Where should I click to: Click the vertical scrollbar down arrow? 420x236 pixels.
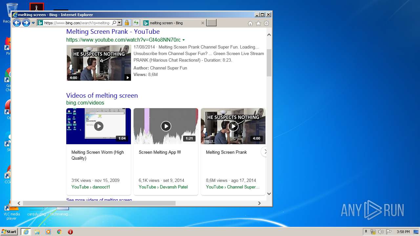[x=269, y=193]
